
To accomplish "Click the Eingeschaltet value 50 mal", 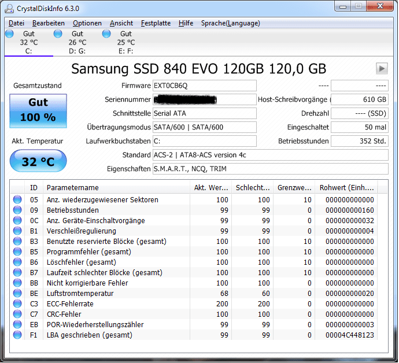I will (x=360, y=127).
